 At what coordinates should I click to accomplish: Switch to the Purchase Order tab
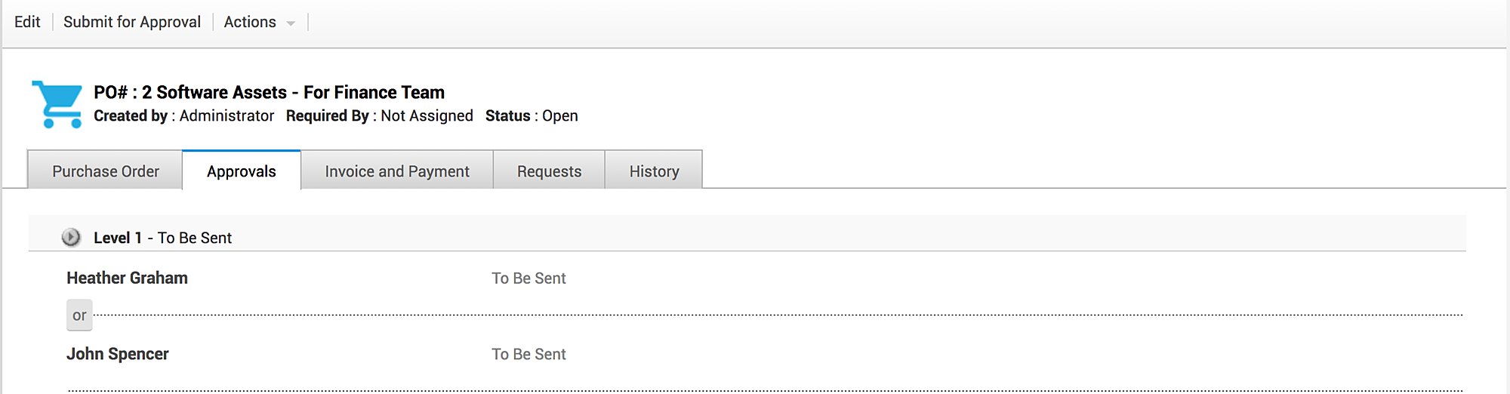106,171
